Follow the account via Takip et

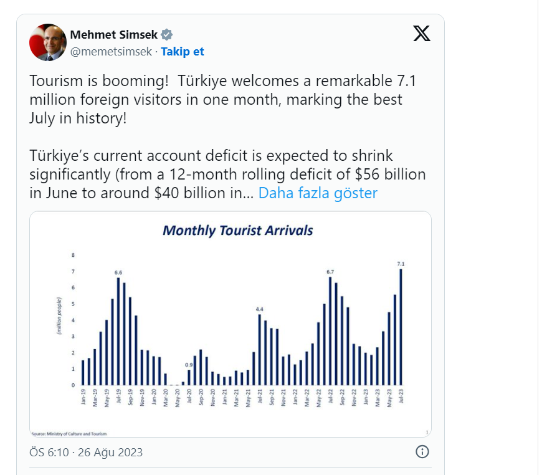(182, 51)
